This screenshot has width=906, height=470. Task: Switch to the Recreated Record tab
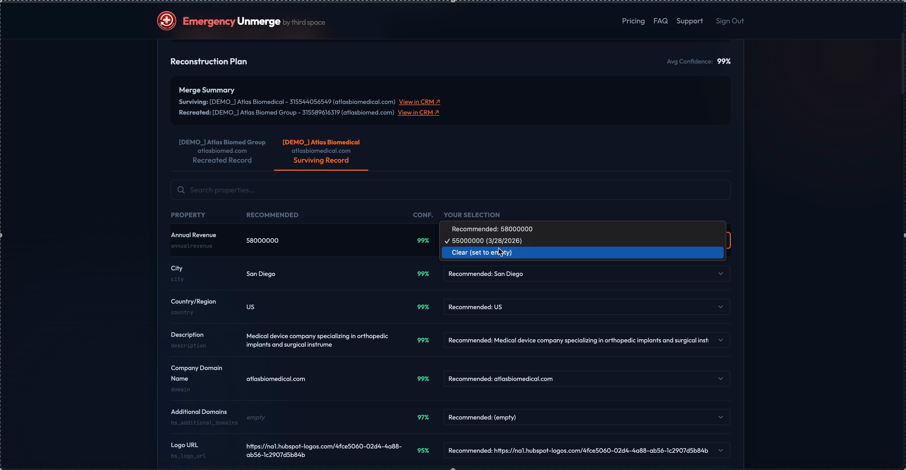(222, 151)
